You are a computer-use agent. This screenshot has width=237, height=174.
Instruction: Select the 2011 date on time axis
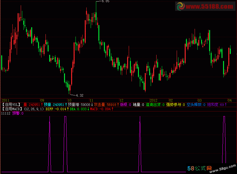click(6, 100)
